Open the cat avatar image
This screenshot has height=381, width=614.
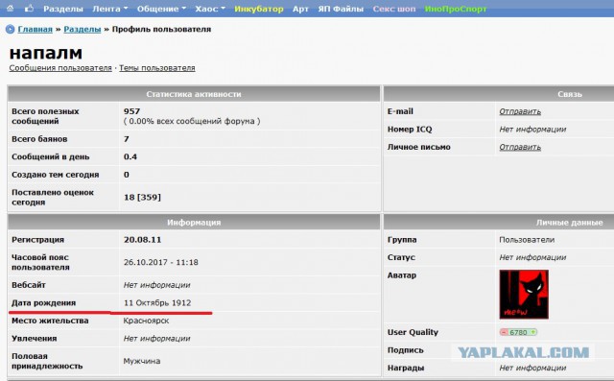coord(524,294)
